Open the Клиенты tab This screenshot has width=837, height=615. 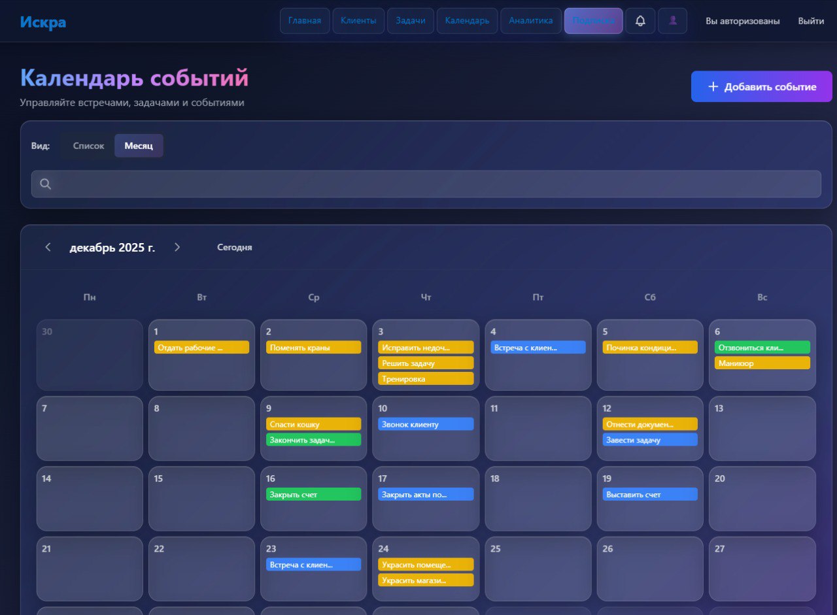point(358,21)
